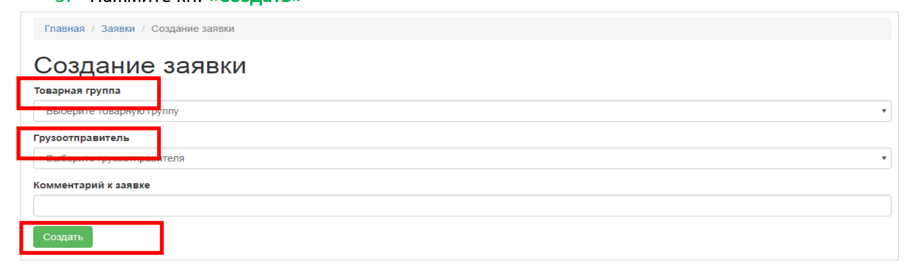Click the Создание заявки breadcrumb item
907x268 pixels.
tap(193, 29)
